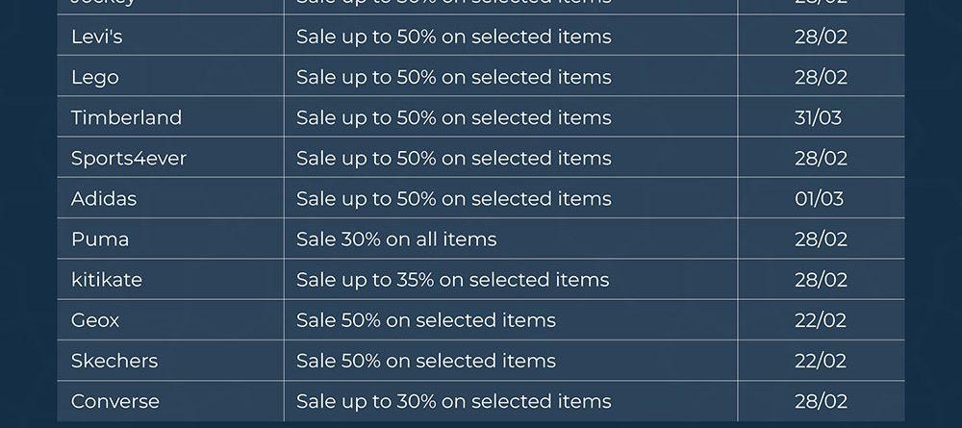Select the Skechers 22/02 date
The image size is (962, 428).
tap(821, 361)
